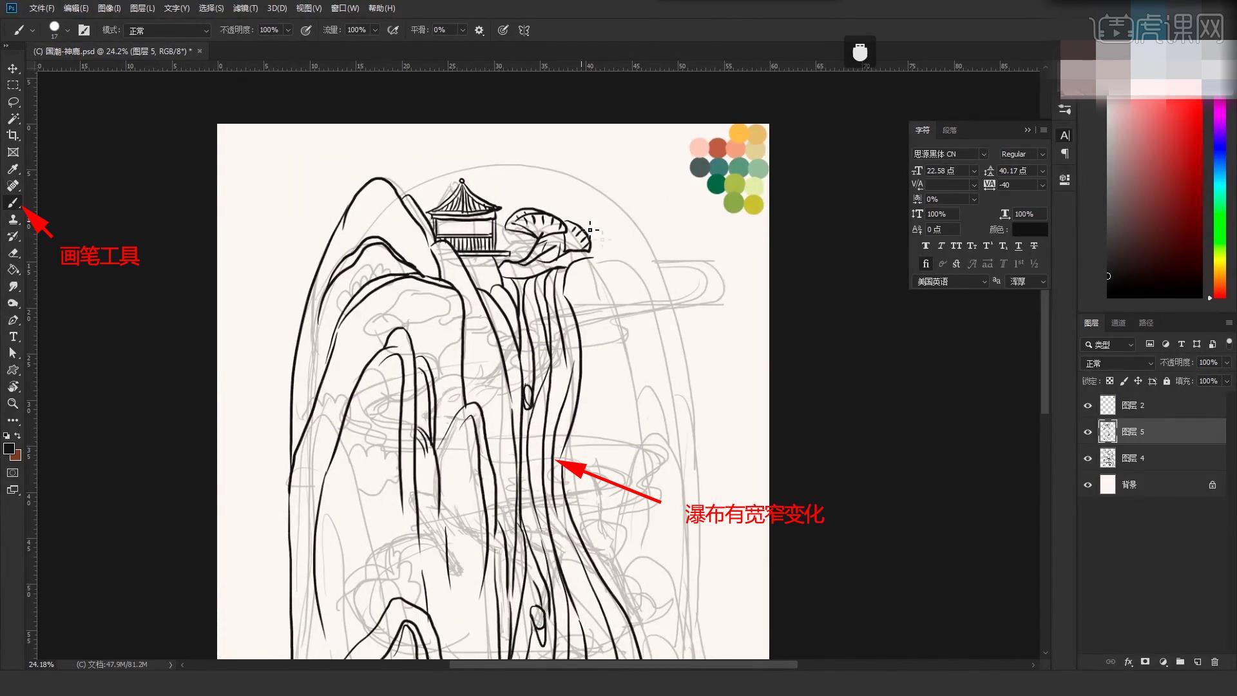
Task: Select the Path Selection tool
Action: coord(13,353)
